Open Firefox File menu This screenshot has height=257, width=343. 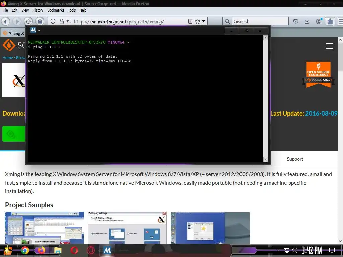pyautogui.click(x=5, y=10)
